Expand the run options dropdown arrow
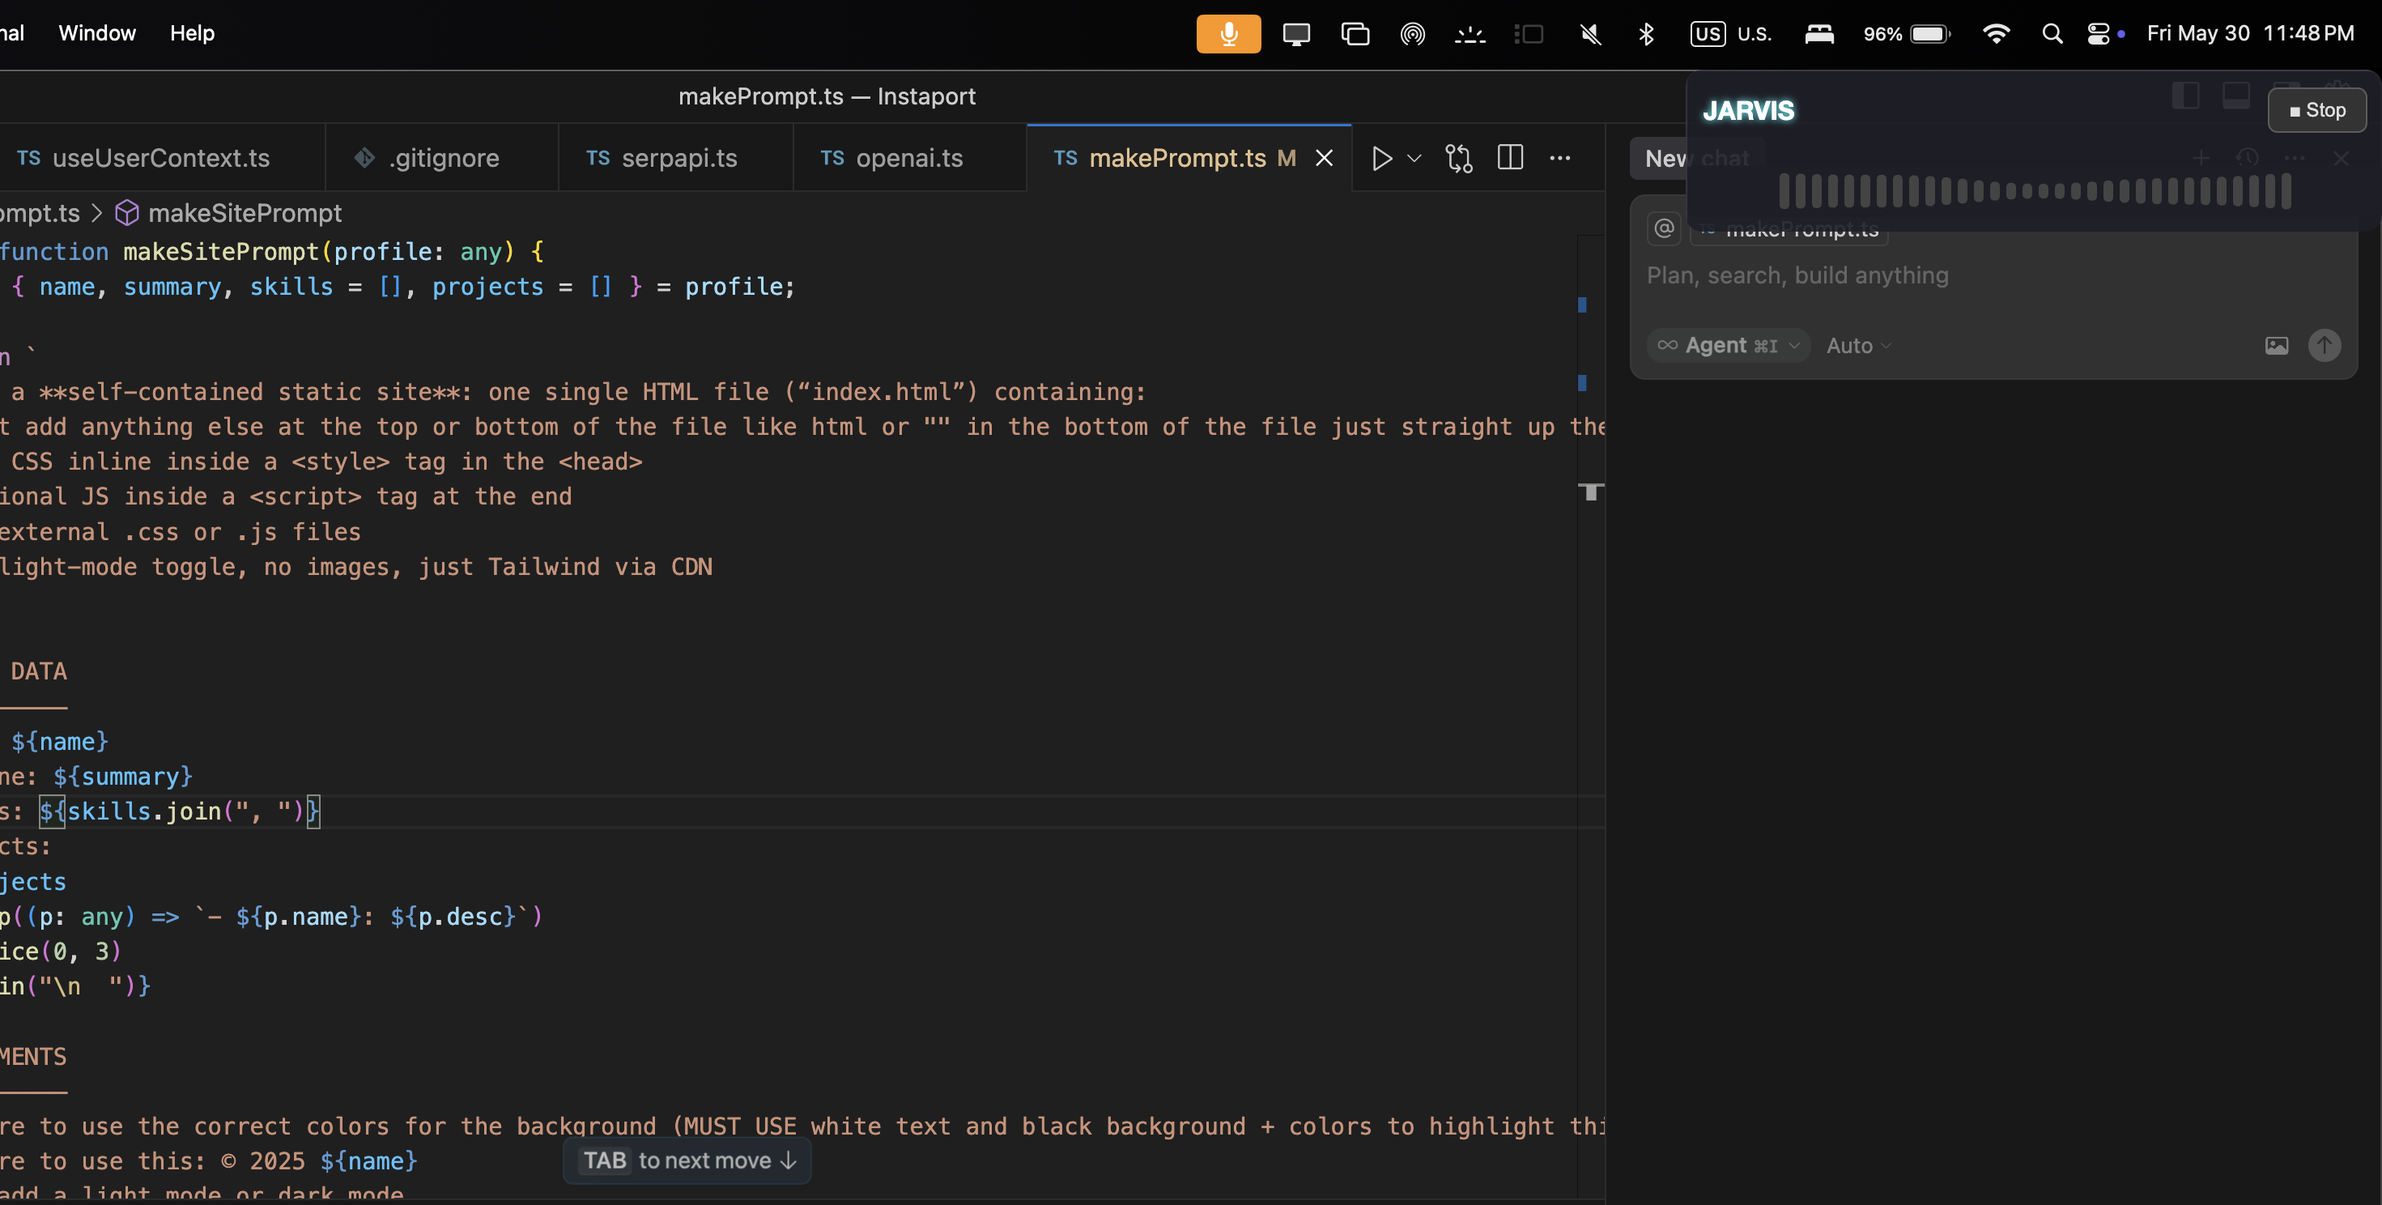The image size is (2382, 1205). point(1414,158)
